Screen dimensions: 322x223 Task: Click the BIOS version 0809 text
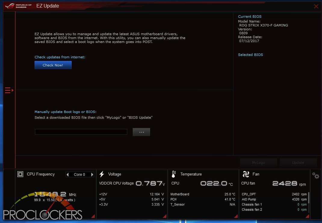coord(243,33)
